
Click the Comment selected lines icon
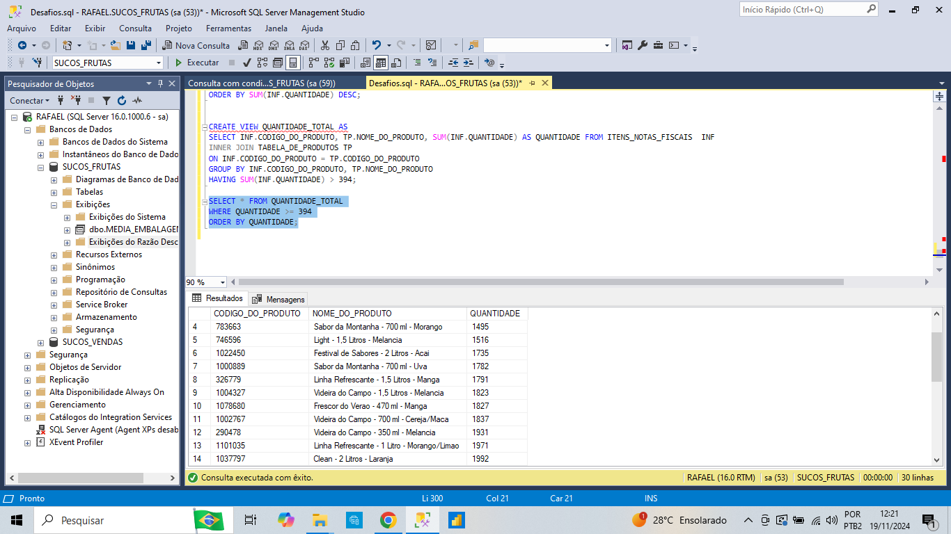coord(417,63)
